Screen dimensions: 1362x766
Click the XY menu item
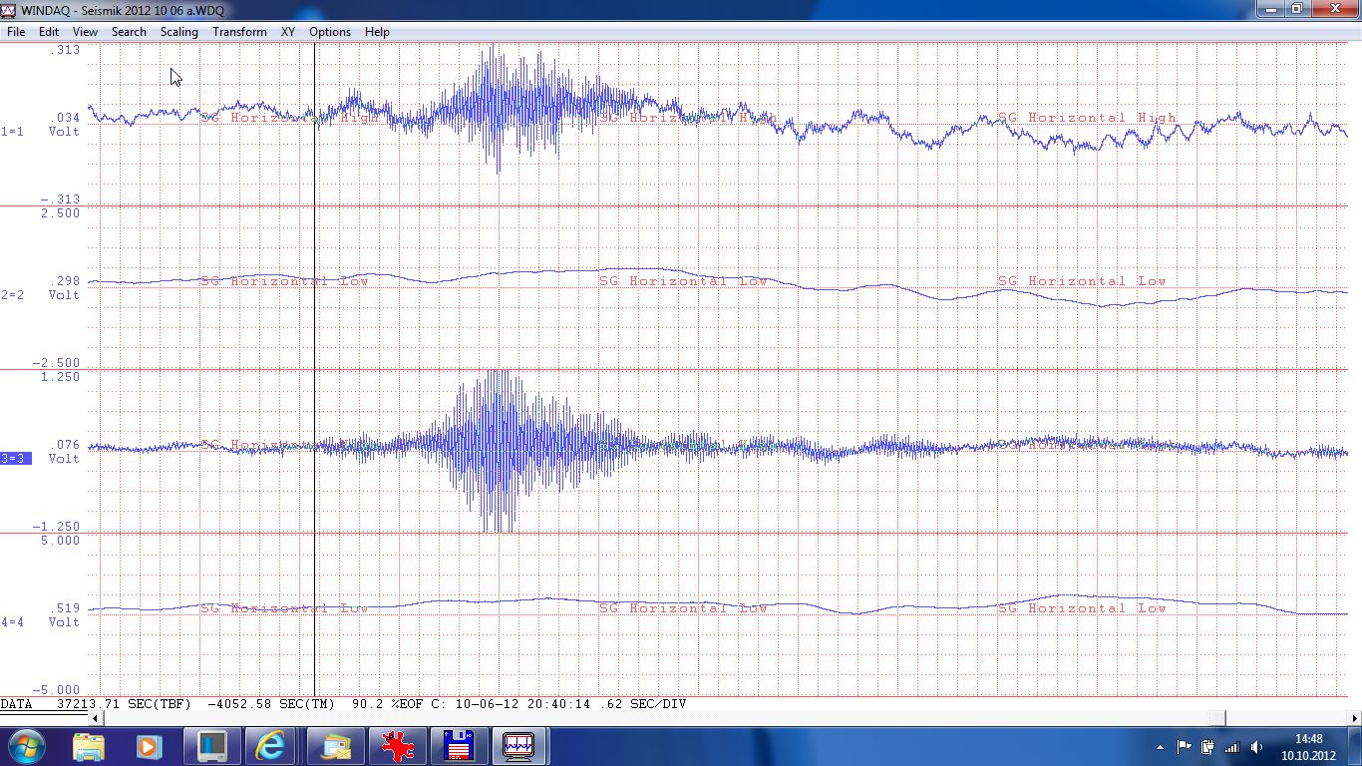click(288, 32)
